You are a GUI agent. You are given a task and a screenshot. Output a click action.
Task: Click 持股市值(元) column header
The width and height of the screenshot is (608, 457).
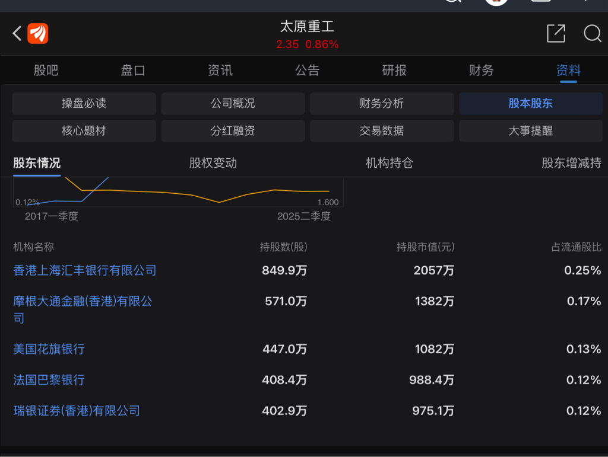point(425,247)
